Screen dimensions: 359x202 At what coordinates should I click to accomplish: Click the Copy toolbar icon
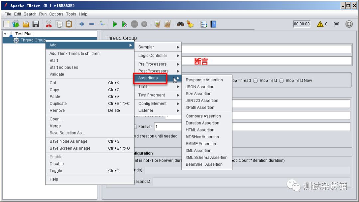point(59,24)
